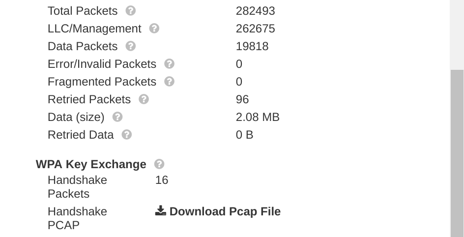This screenshot has width=464, height=237.
Task: Click the 2.08 MB data size value
Action: point(258,117)
